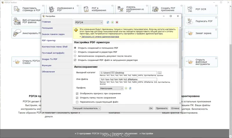232x138 pixels.
Task: Toggle 'Отображать прогресс при сохранении' checkbox
Action: [x=77, y=93]
